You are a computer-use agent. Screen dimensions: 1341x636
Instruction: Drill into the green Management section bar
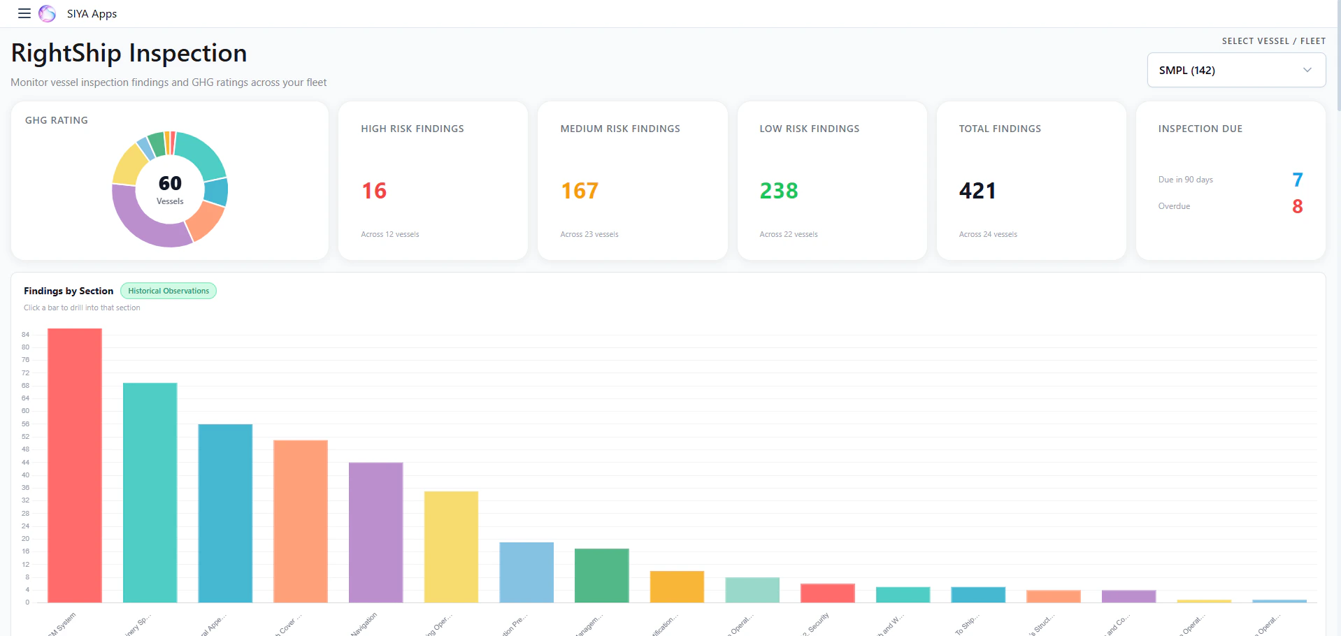602,575
